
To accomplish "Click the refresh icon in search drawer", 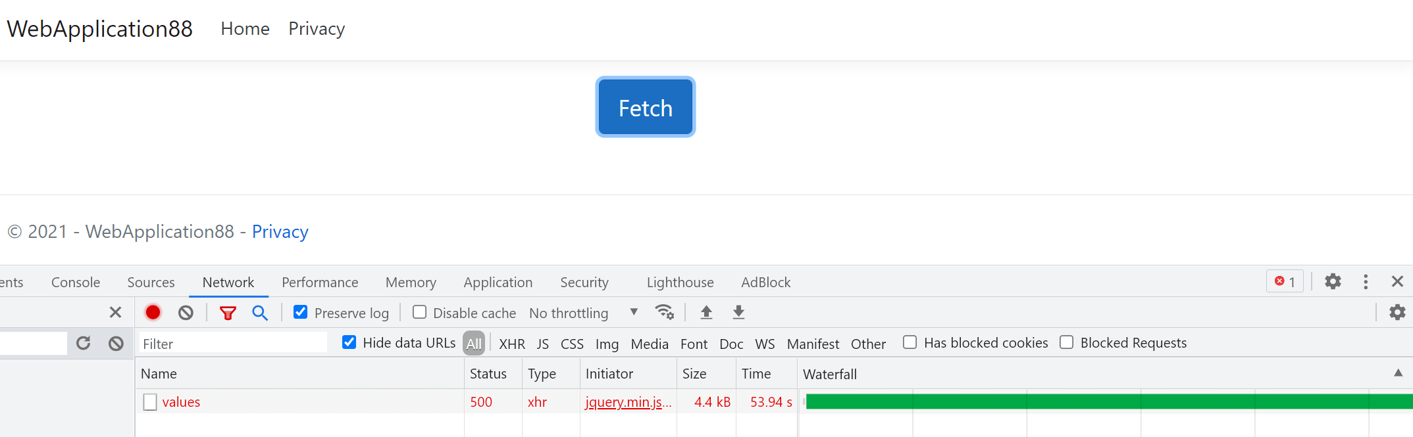I will [83, 343].
